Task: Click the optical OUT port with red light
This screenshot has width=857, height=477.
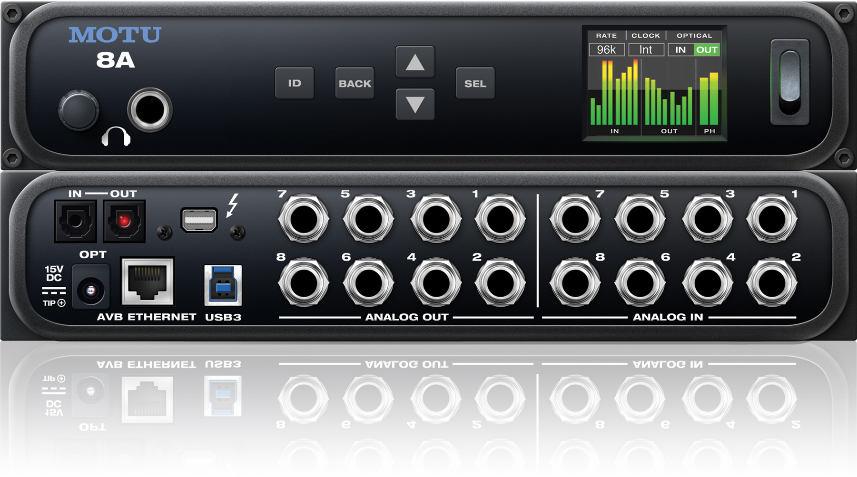Action: [124, 221]
